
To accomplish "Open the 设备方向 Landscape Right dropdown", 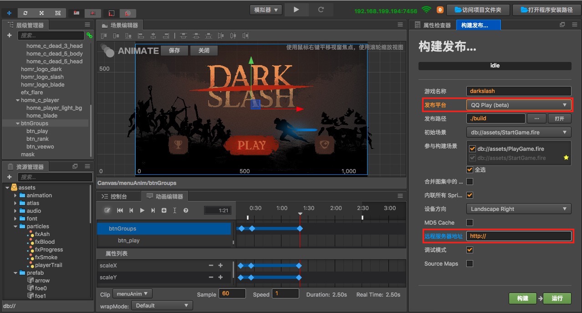I will click(519, 209).
